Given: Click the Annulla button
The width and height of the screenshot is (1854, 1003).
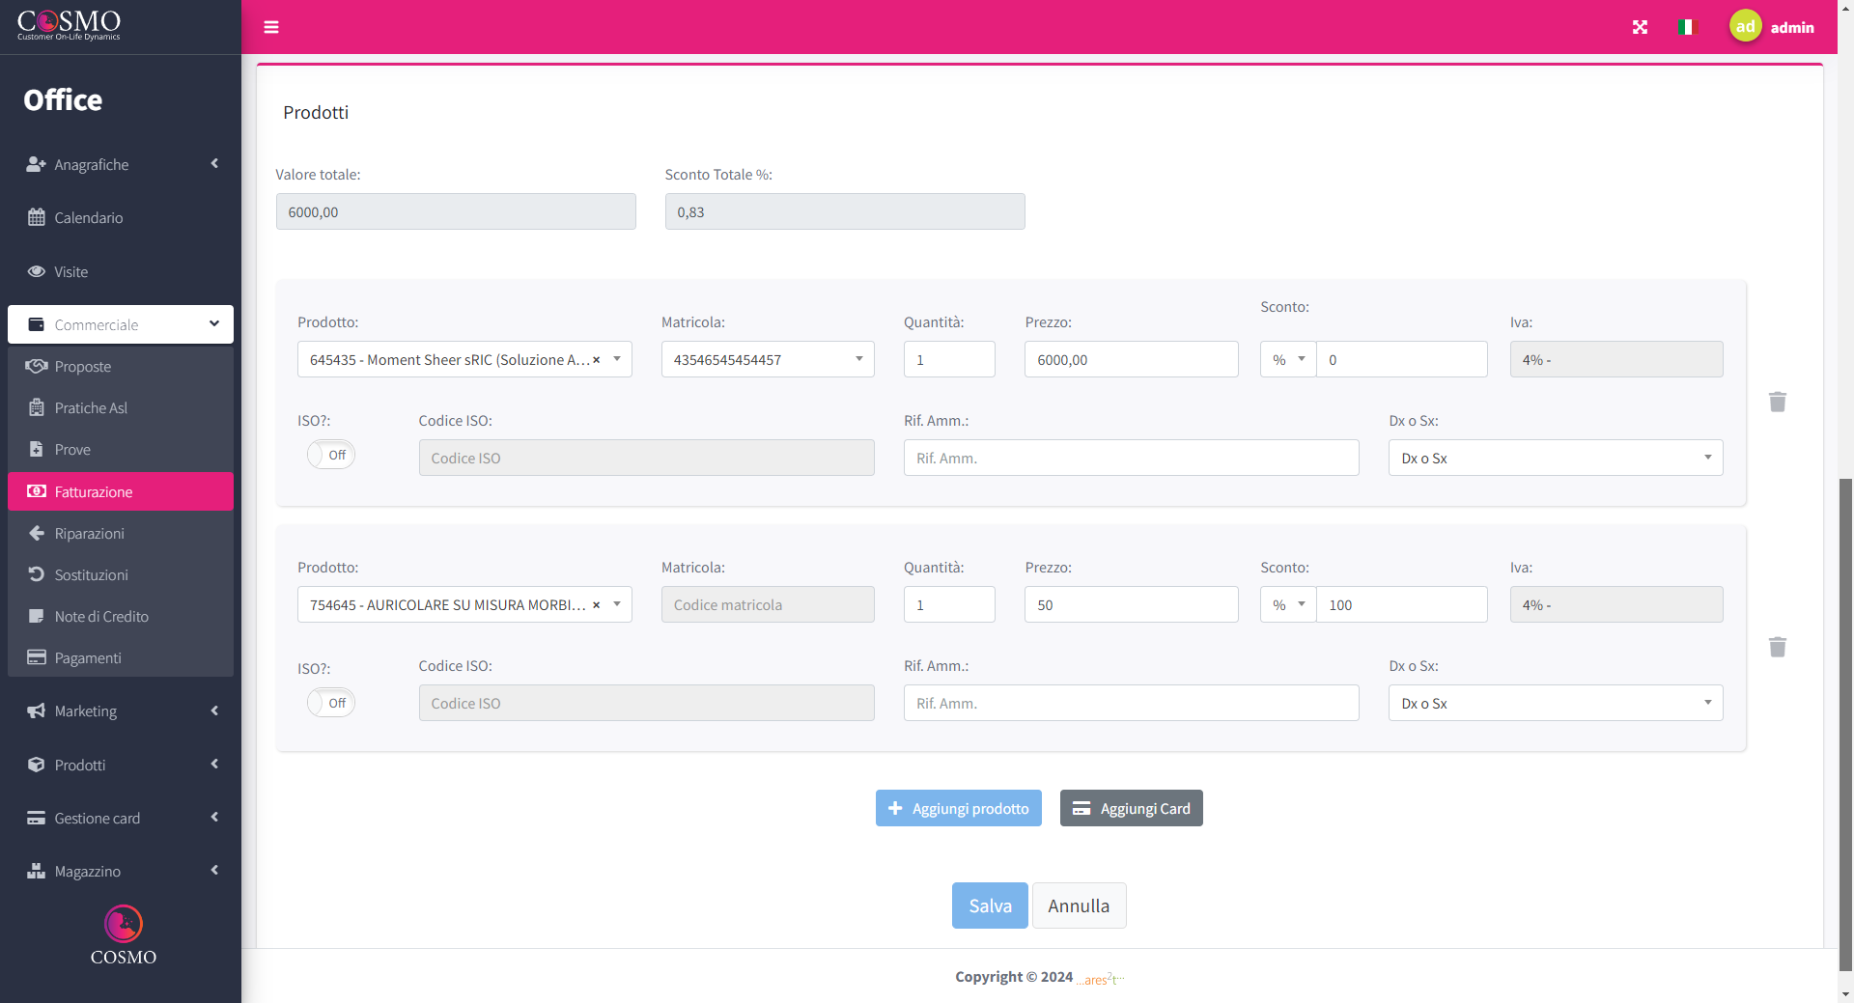Looking at the screenshot, I should tap(1079, 905).
